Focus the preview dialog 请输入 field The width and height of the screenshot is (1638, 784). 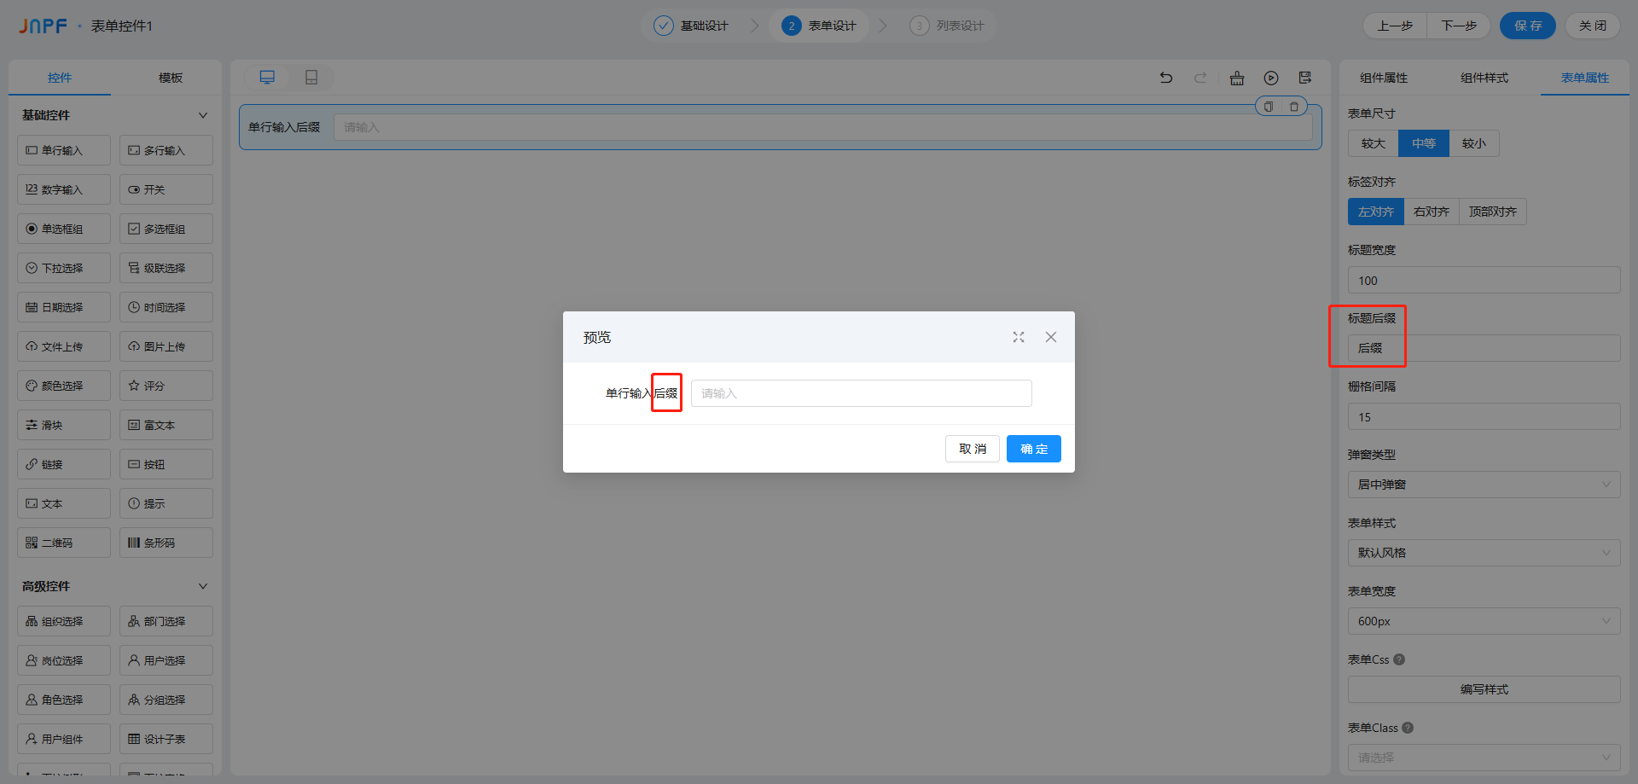click(x=862, y=393)
